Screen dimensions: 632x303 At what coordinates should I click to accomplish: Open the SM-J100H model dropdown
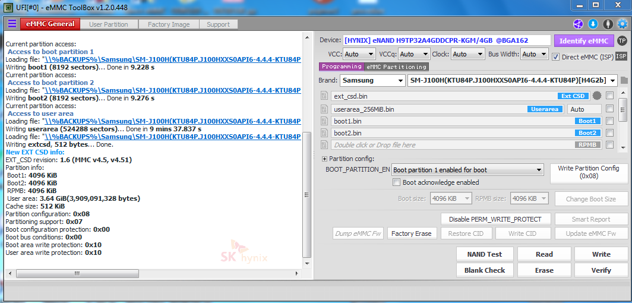click(512, 80)
